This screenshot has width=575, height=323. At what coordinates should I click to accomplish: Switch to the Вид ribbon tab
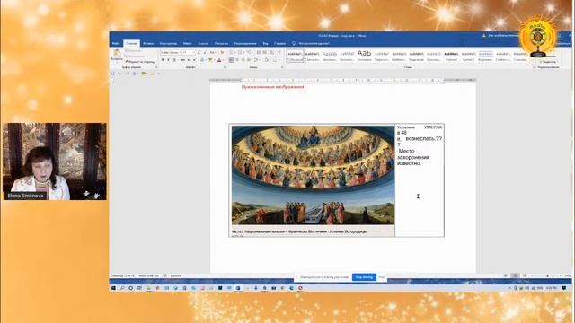pyautogui.click(x=265, y=43)
